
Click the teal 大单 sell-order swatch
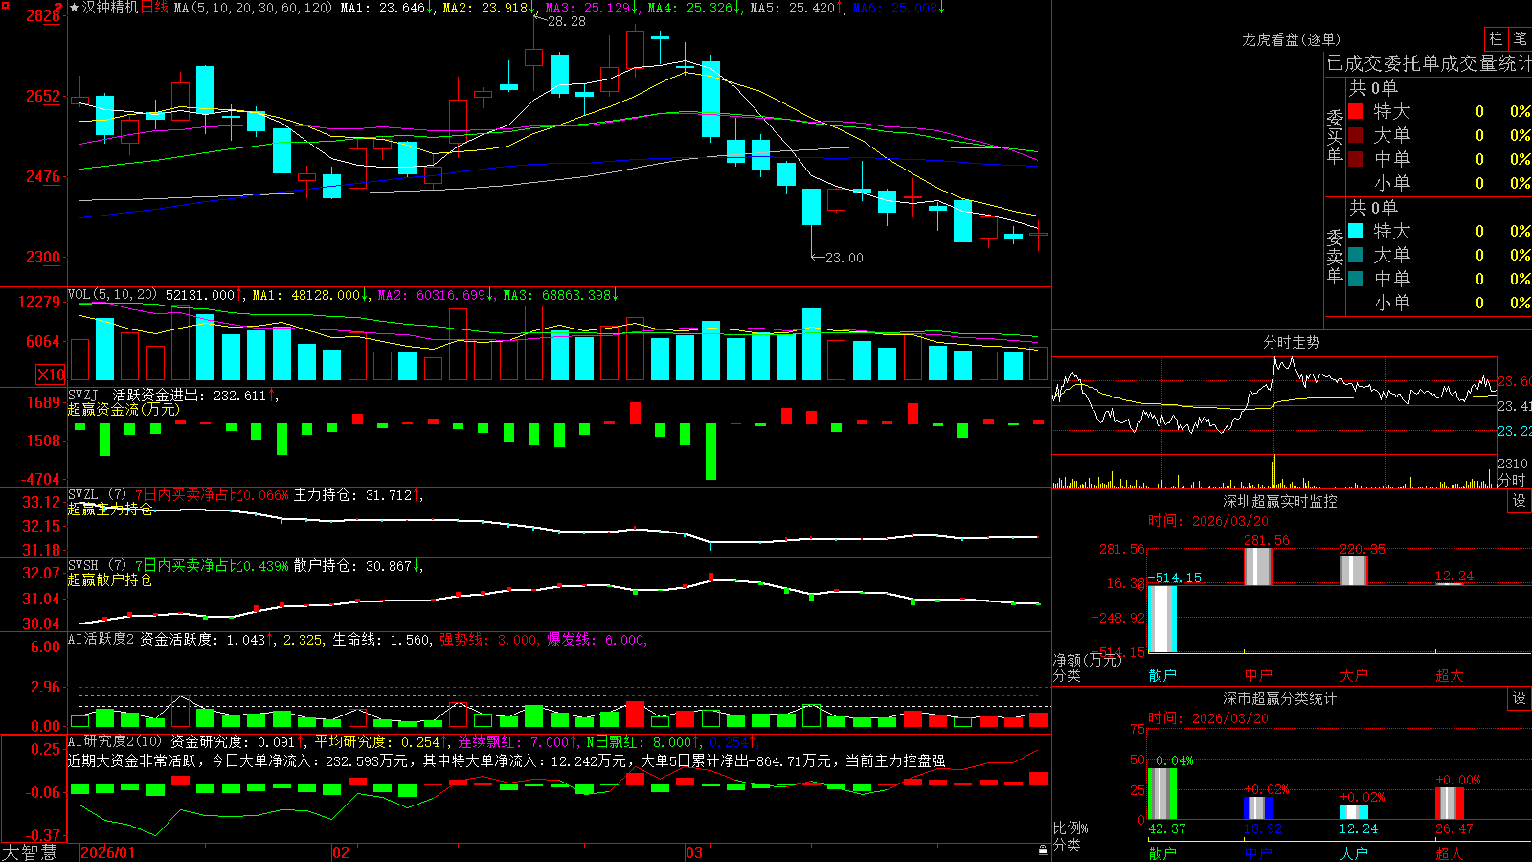click(x=1356, y=255)
